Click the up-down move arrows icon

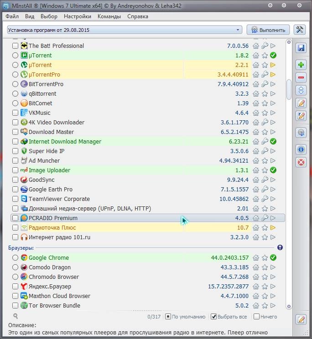click(301, 90)
